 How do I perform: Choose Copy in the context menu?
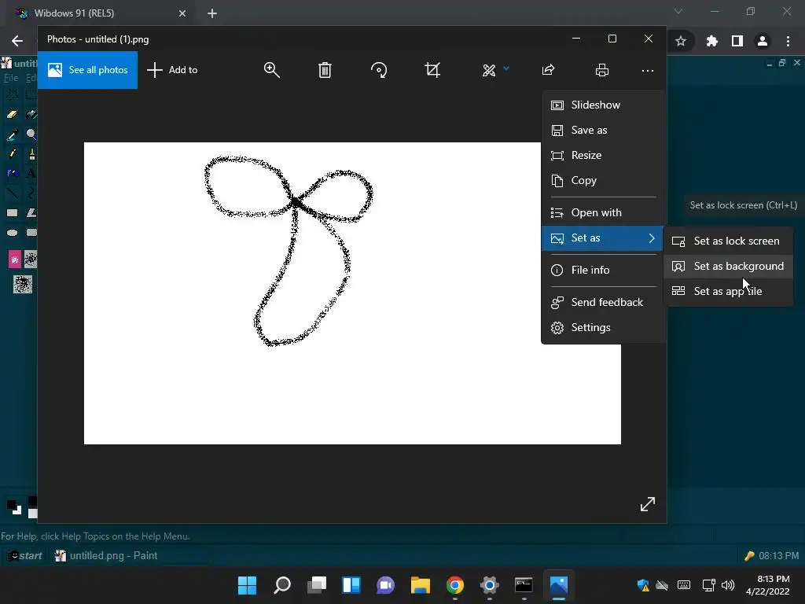point(603,180)
